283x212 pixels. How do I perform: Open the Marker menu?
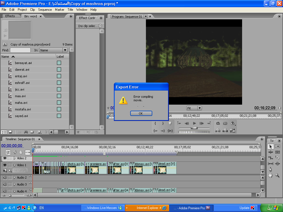(x=60, y=10)
